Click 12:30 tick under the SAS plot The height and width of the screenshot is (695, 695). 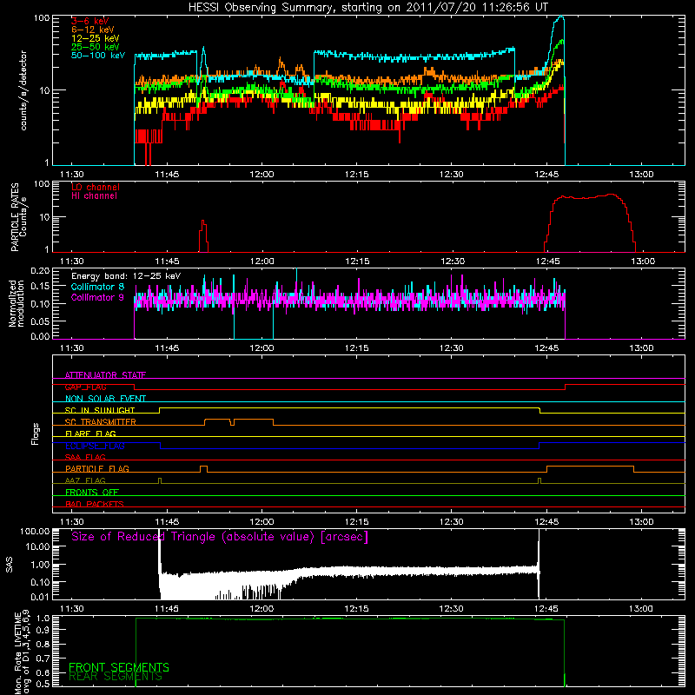pyautogui.click(x=451, y=609)
